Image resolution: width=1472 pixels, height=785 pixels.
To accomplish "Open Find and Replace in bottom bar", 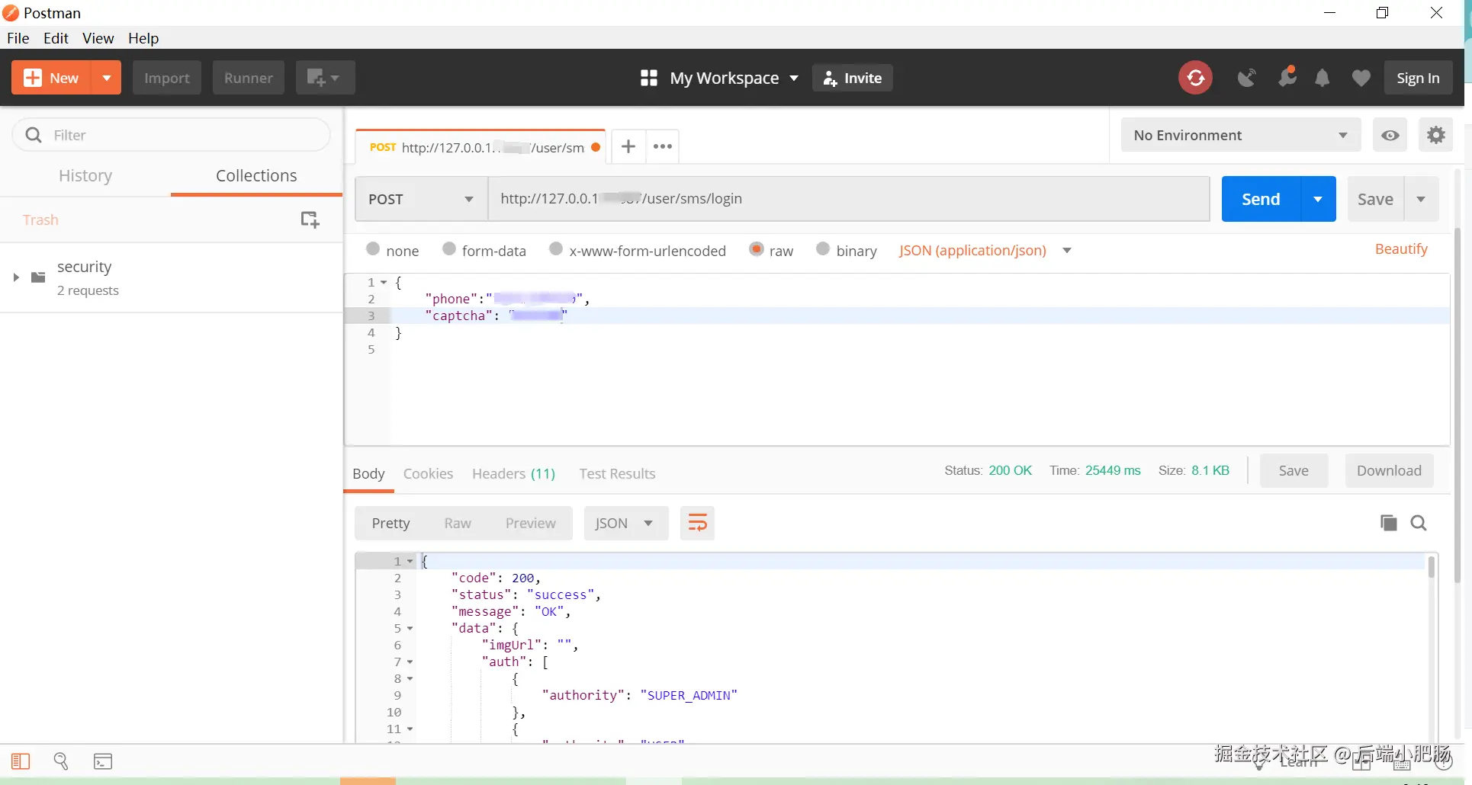I will click(x=61, y=761).
